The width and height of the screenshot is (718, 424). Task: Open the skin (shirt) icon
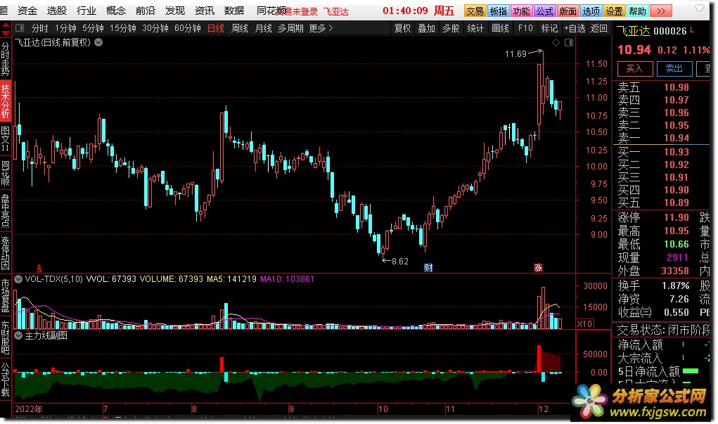pos(699,8)
